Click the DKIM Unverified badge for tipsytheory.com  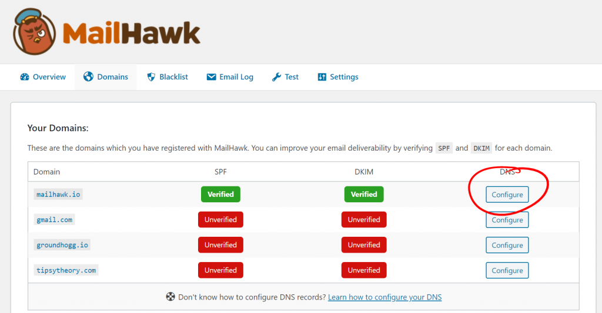pos(363,270)
